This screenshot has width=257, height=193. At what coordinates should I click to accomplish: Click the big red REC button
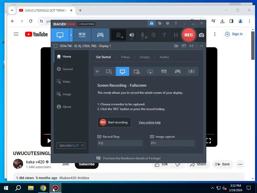(189, 35)
